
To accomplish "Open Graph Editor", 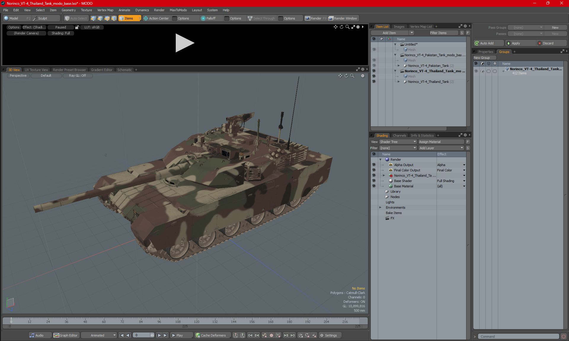I will (66, 335).
